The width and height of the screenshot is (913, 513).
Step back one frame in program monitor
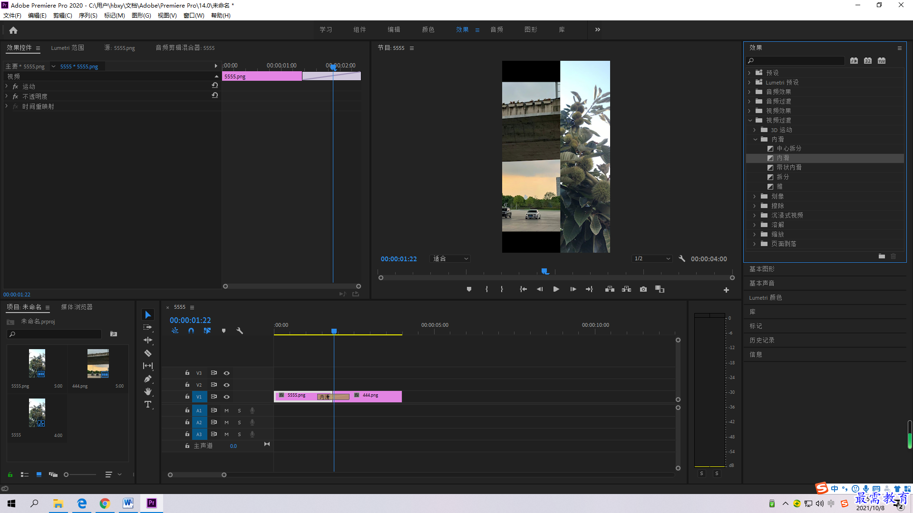(540, 289)
